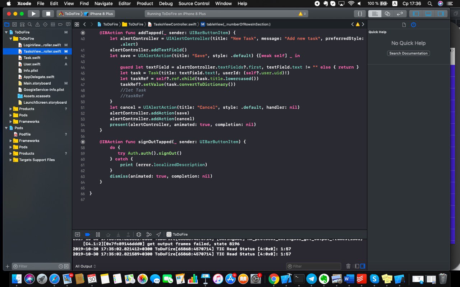Clear the console with trash icon

tap(348, 266)
